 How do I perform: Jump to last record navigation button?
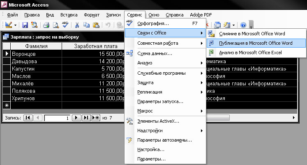click(86, 118)
